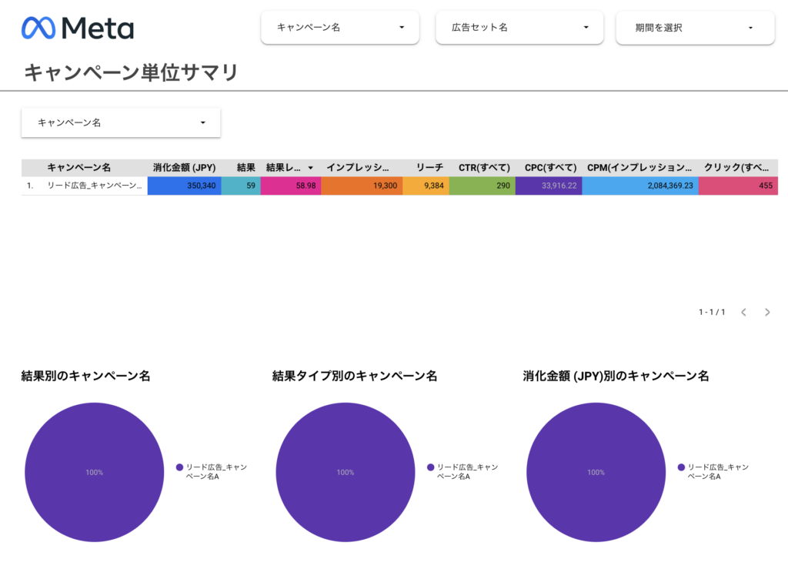The image size is (788, 569).
Task: Select the リード広告_キャンペーン row name cell
Action: click(94, 186)
